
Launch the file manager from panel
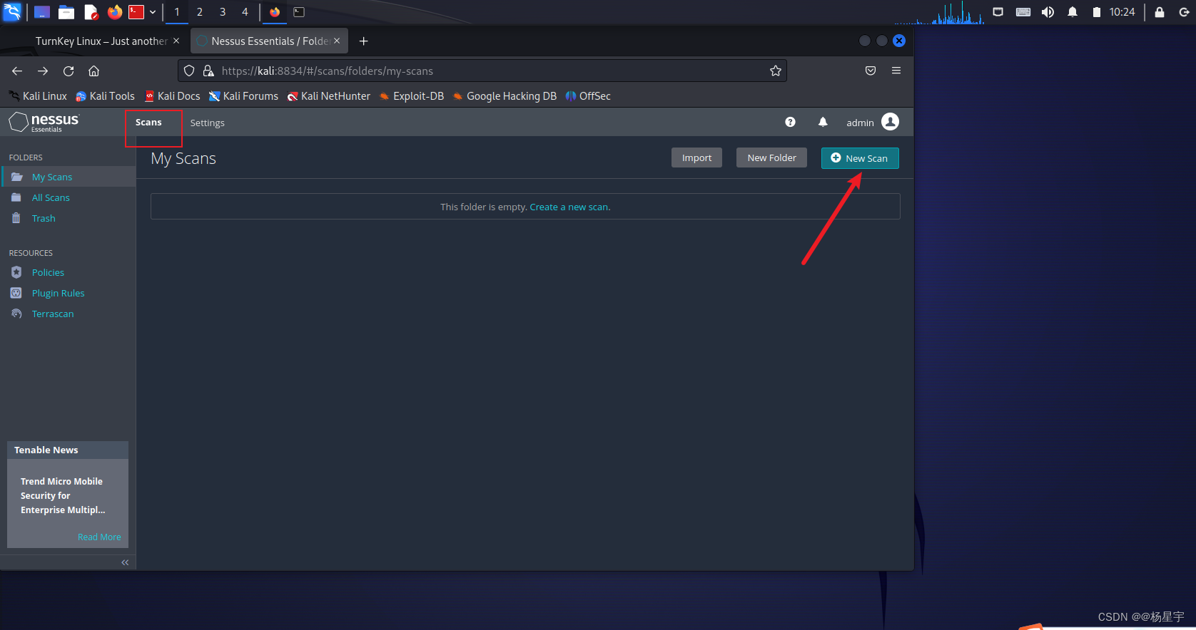tap(66, 11)
